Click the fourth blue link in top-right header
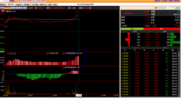 (176, 1)
